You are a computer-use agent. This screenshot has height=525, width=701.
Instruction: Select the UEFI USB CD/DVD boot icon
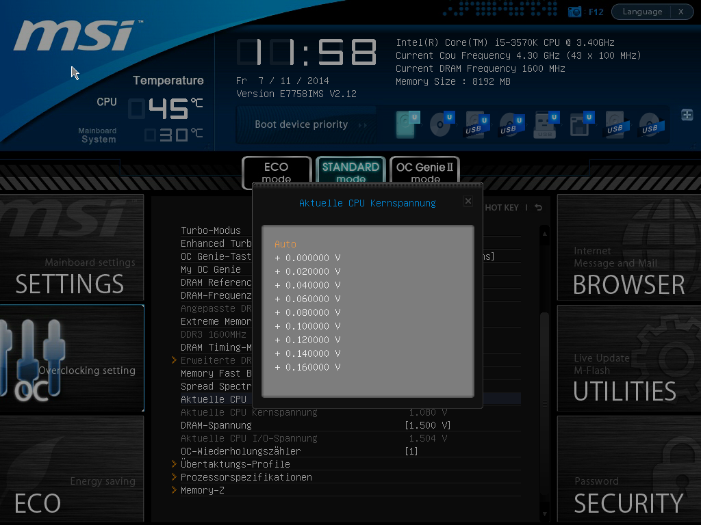pos(511,126)
